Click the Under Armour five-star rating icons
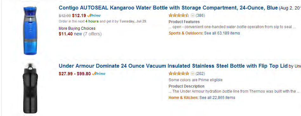Image resolution: width=301 pixels, height=116 pixels. (x=179, y=73)
